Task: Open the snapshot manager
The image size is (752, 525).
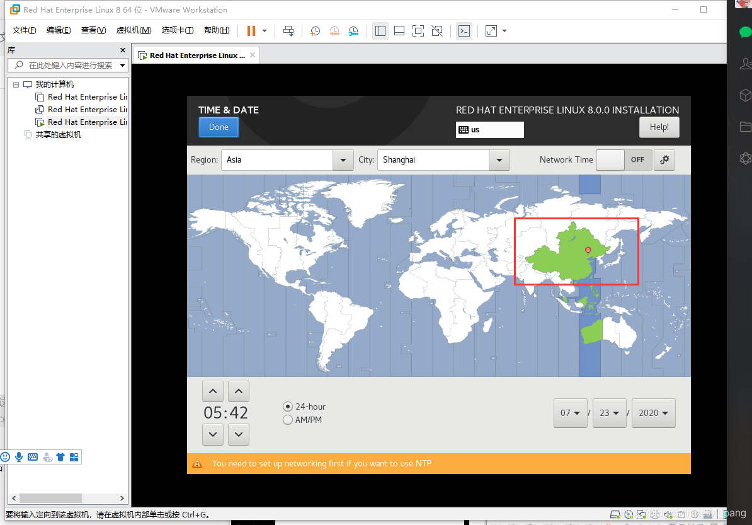Action: (353, 31)
